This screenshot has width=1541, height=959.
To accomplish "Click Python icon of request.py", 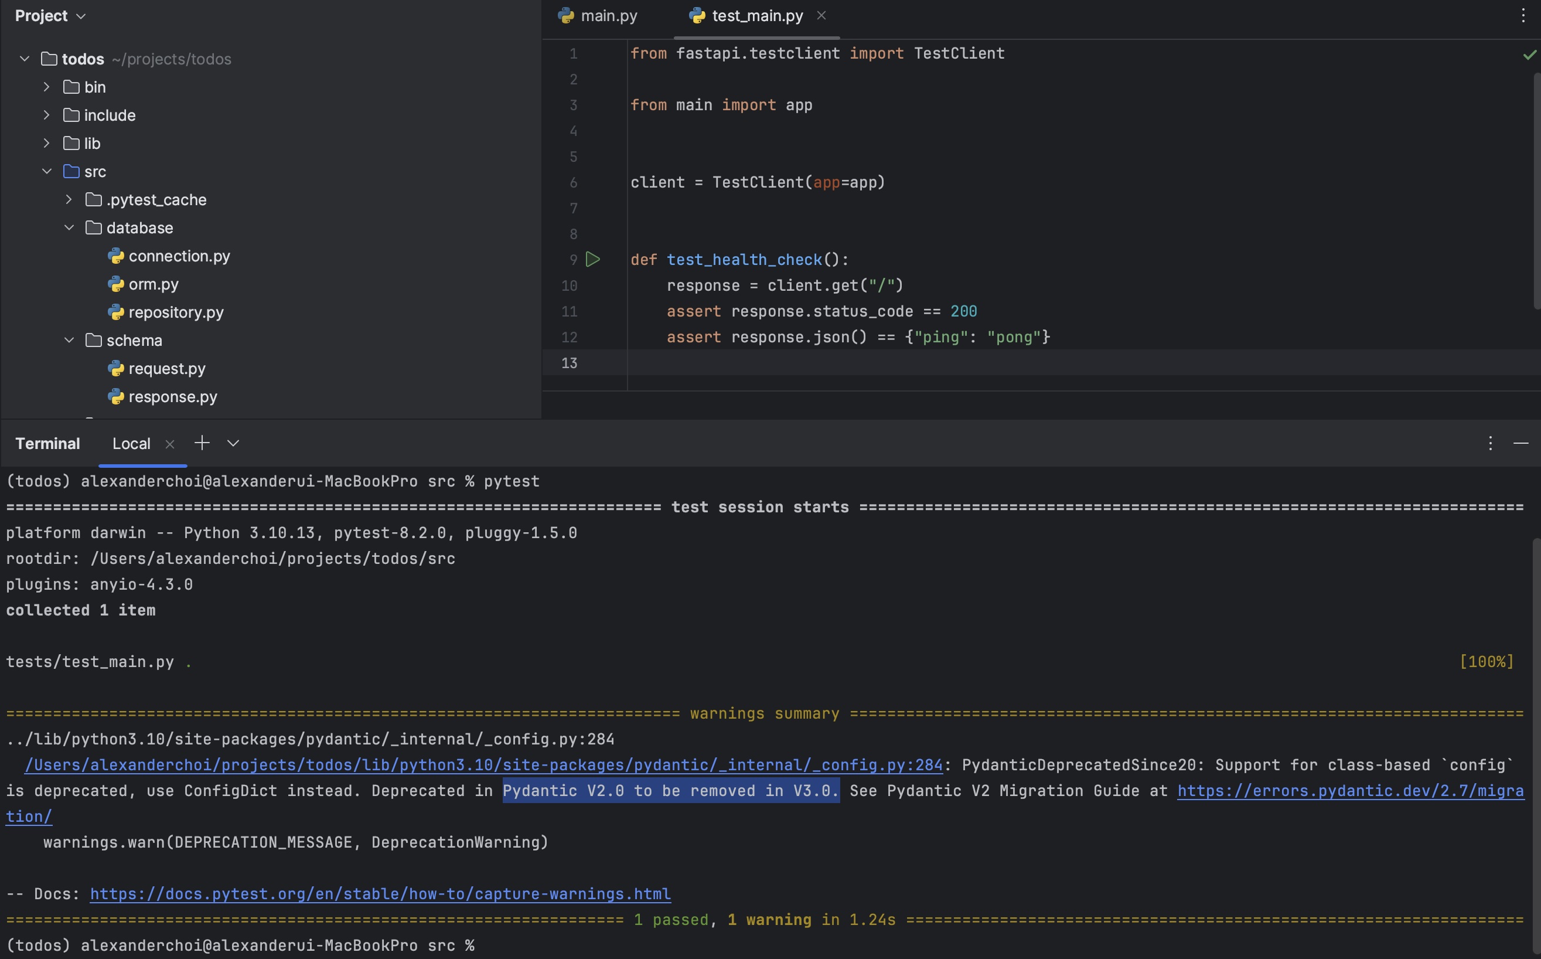I will click(x=115, y=369).
